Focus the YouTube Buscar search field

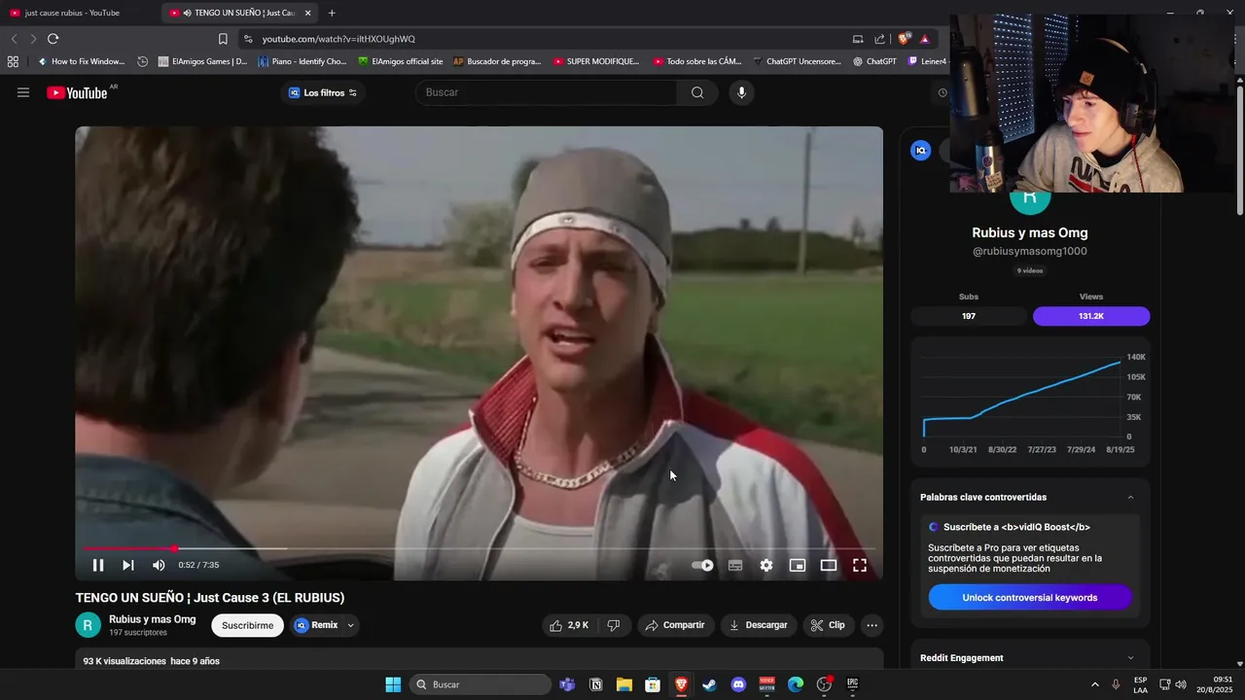pos(546,92)
